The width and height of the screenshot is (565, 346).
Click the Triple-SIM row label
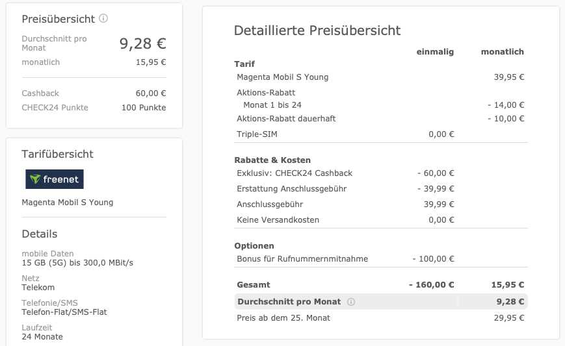point(257,134)
